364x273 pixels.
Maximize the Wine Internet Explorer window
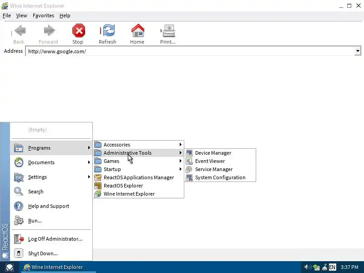tap(349, 5)
